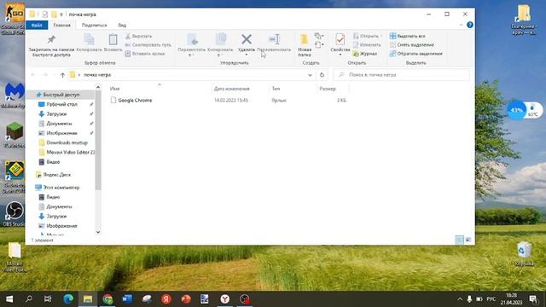The height and width of the screenshot is (307, 546).
Task: Refresh the current folder view
Action: tap(322, 75)
